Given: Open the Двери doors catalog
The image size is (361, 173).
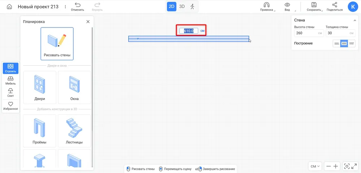Looking at the screenshot, I should [40, 87].
